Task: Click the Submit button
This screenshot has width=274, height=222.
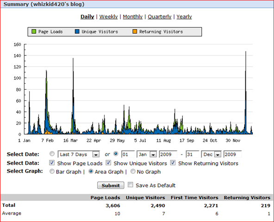Action: [111, 185]
